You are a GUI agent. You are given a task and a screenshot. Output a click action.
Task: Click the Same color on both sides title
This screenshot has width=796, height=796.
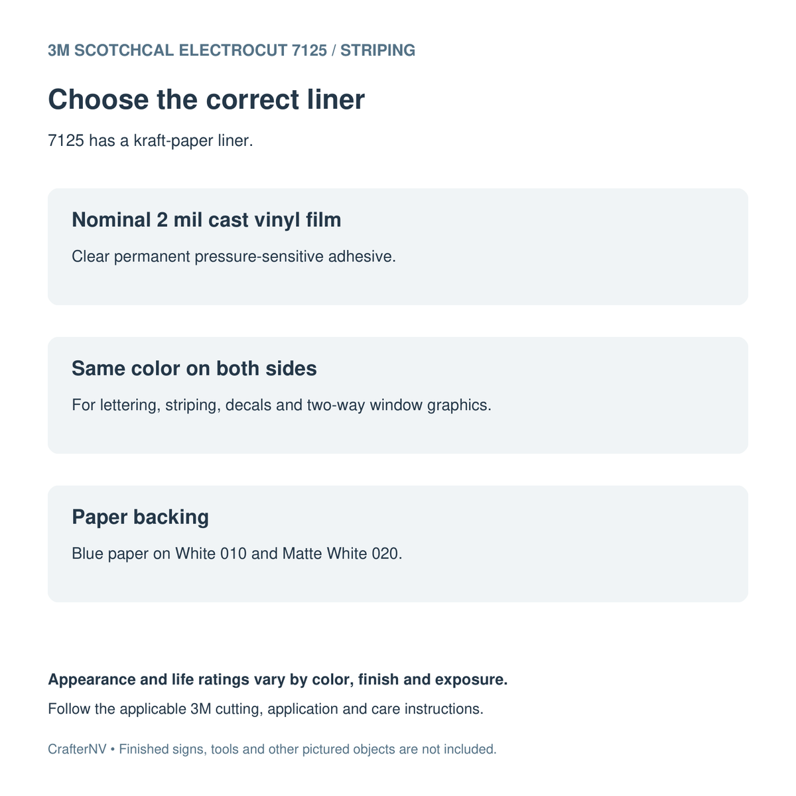tap(194, 368)
